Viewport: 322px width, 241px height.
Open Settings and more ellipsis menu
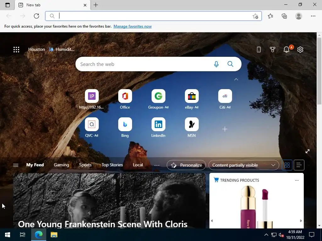click(313, 16)
